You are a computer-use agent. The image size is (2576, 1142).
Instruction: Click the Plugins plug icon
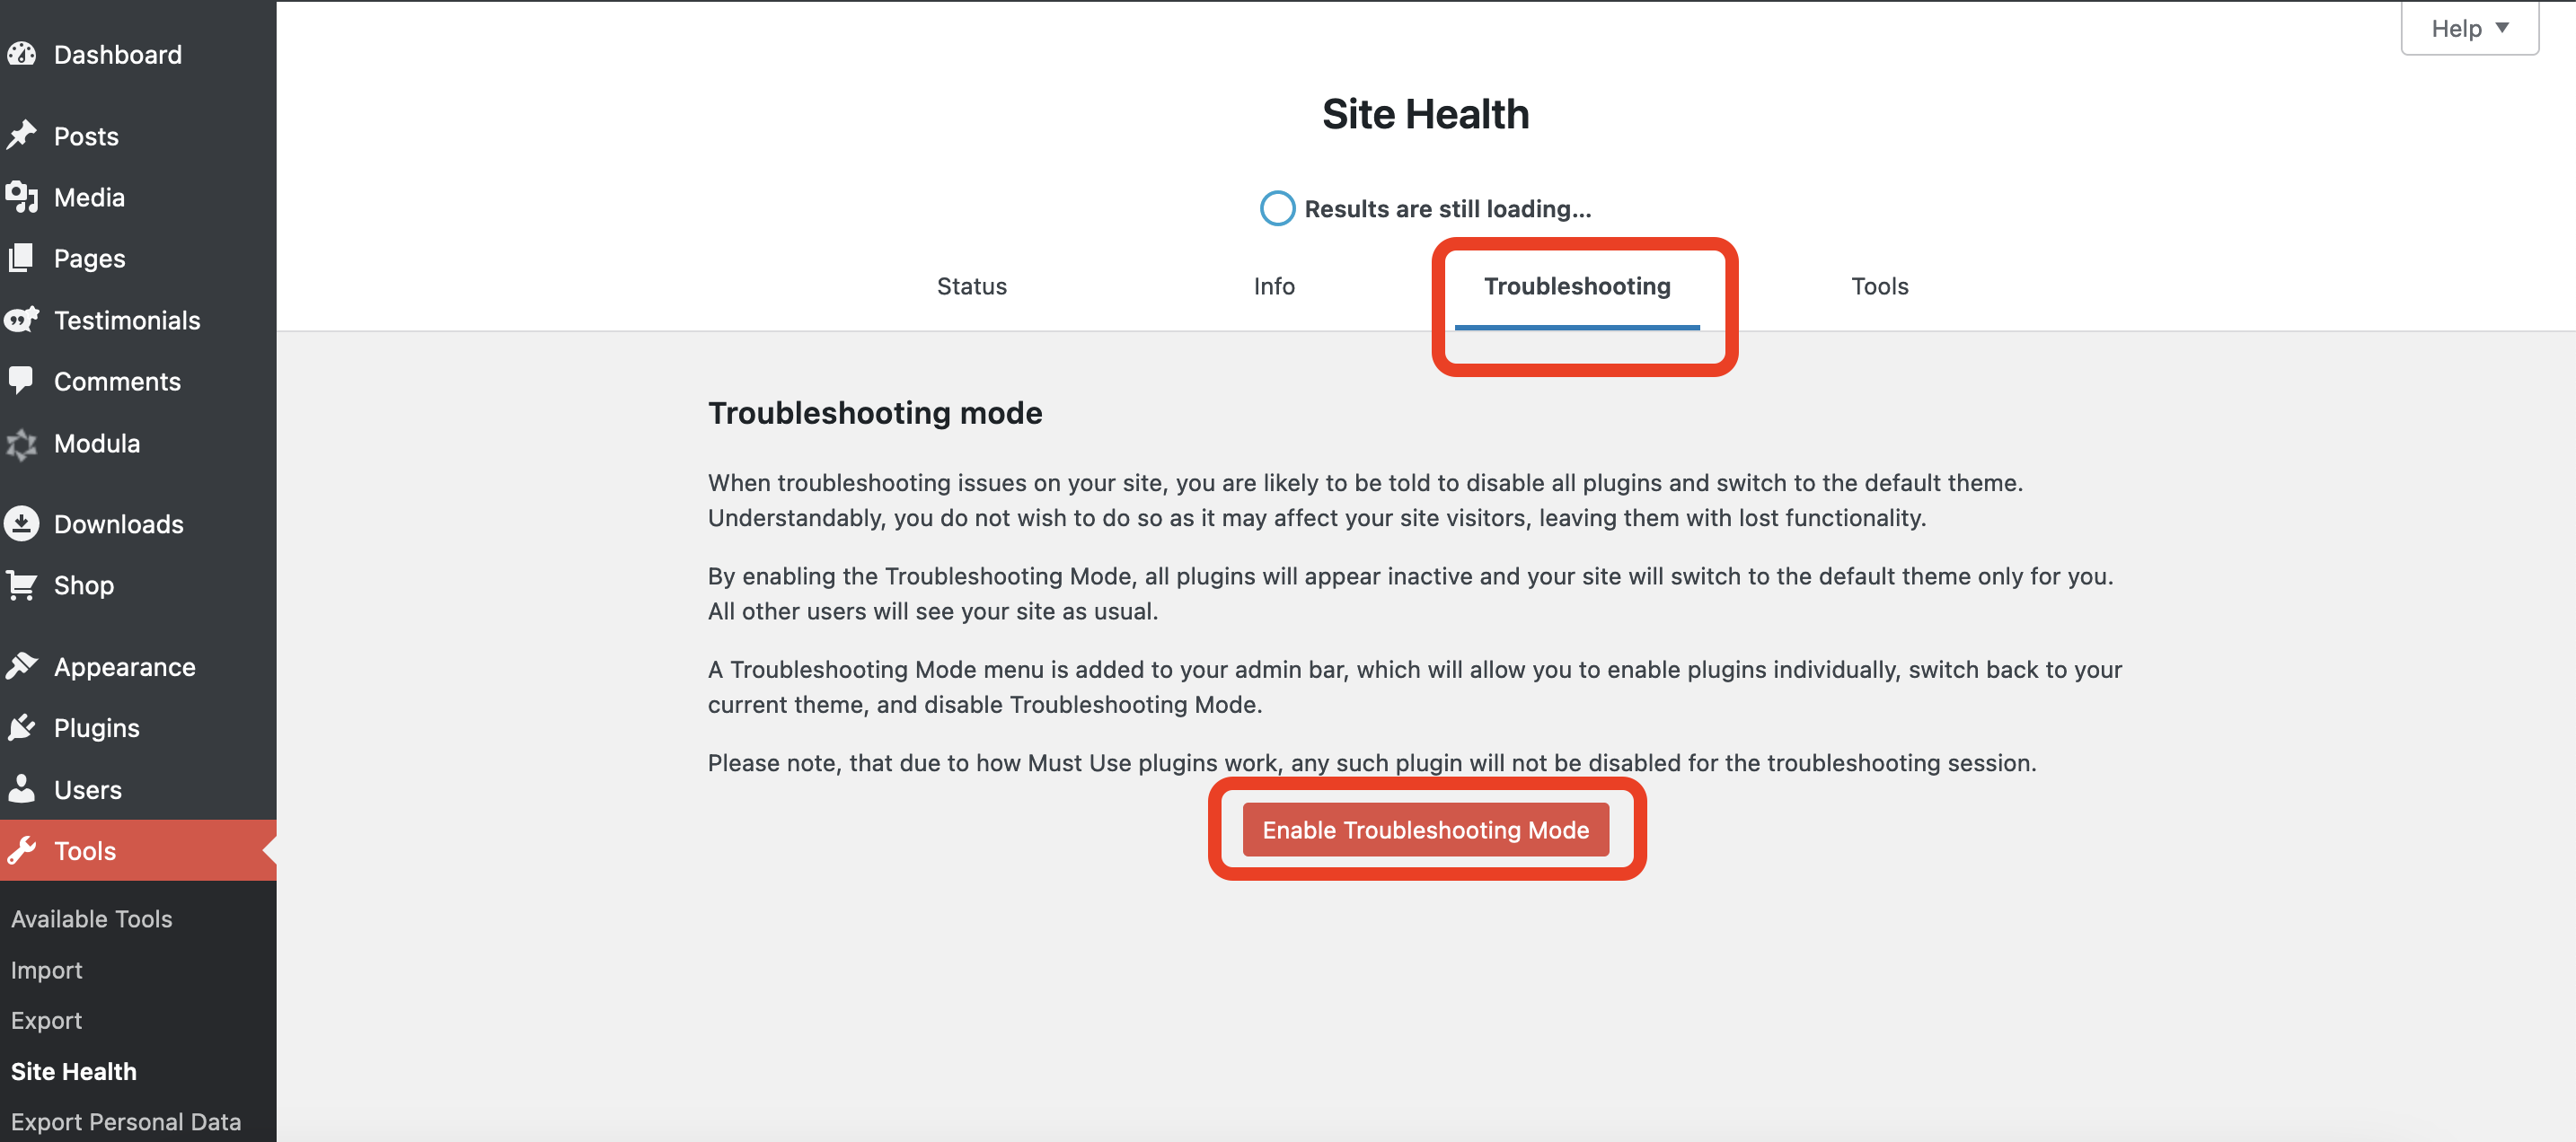(x=21, y=727)
